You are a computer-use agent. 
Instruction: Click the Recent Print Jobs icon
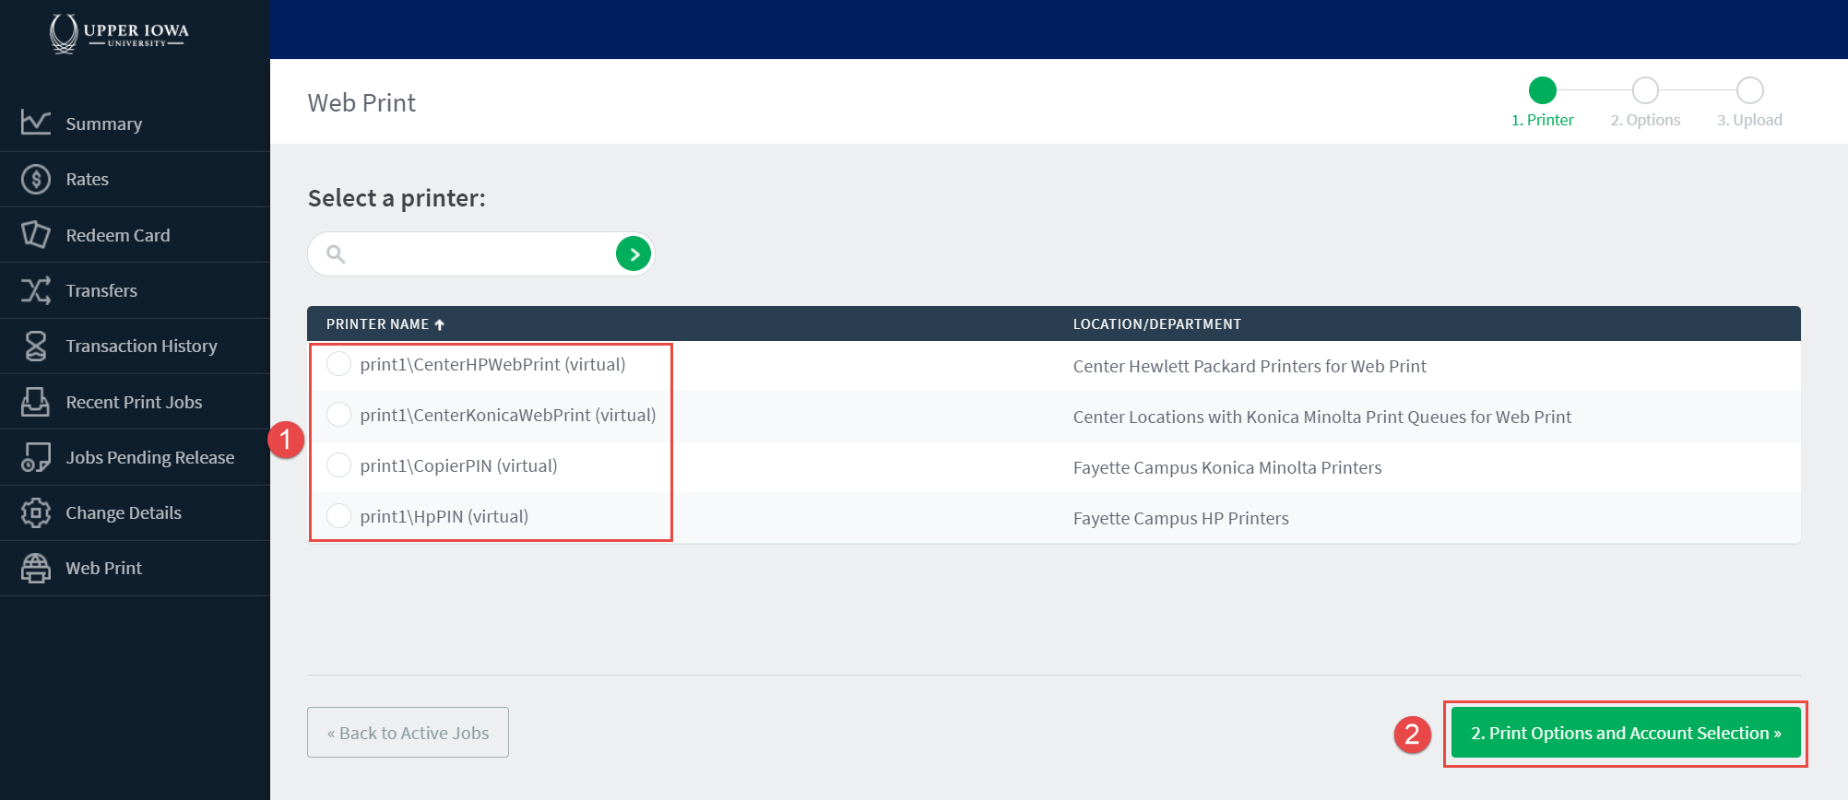pos(36,402)
